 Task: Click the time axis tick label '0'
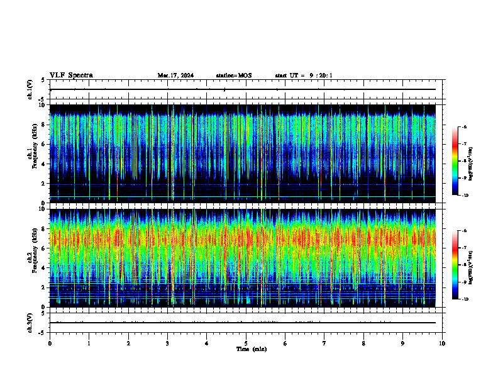click(x=50, y=343)
